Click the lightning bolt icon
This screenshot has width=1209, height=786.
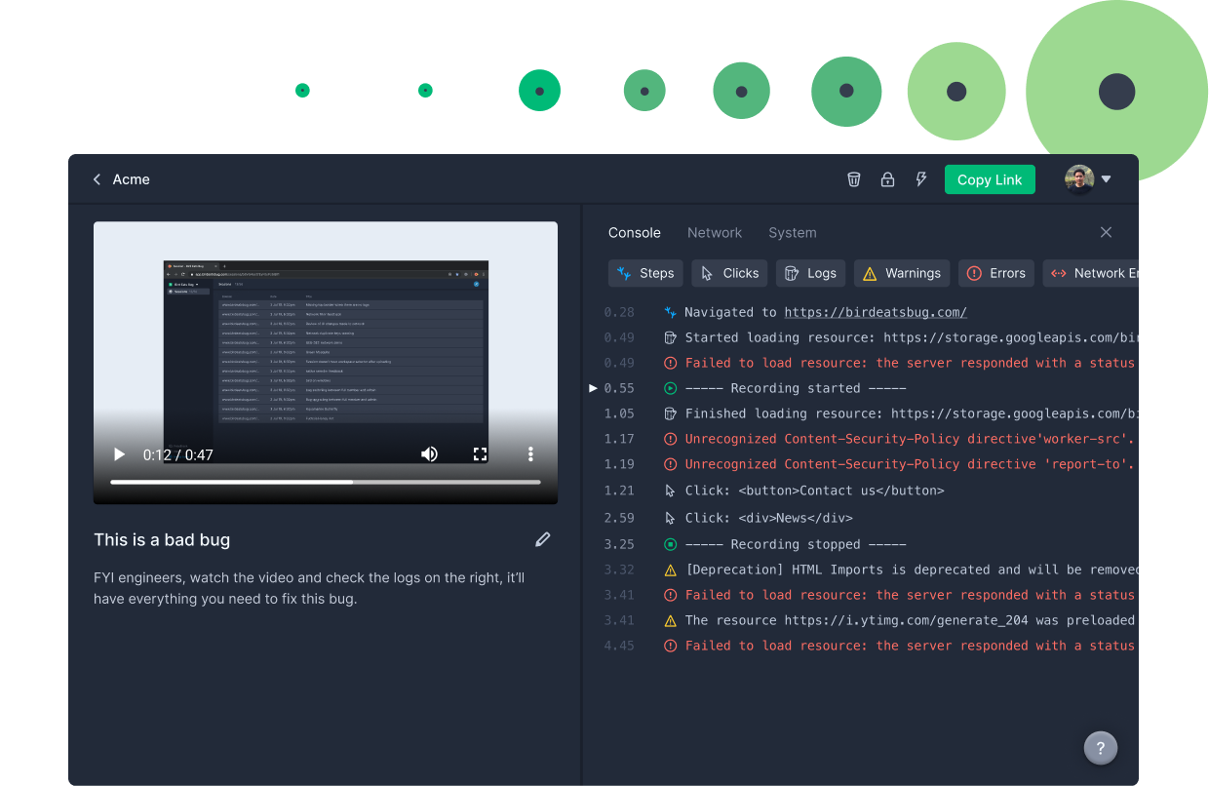coord(921,179)
